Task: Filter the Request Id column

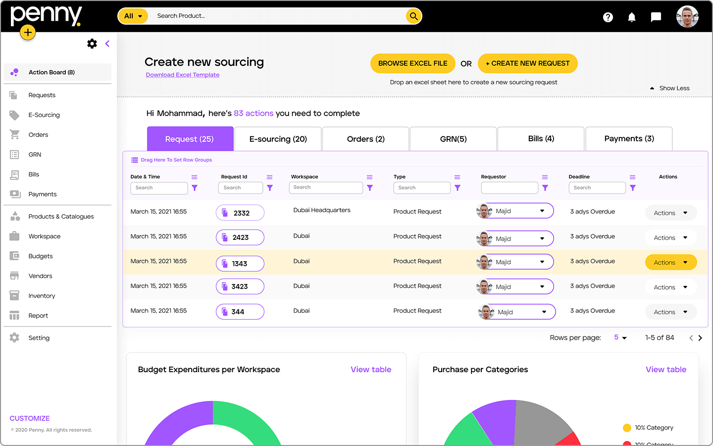Action: 270,188
